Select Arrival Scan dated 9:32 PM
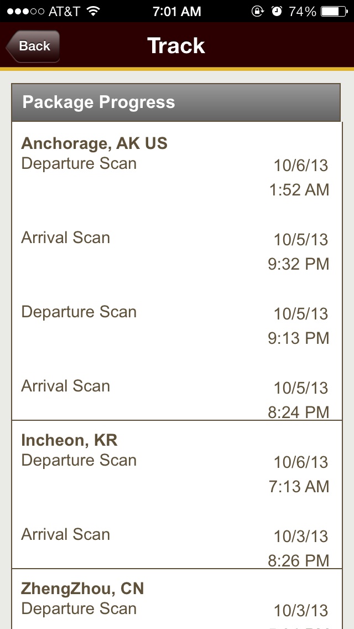This screenshot has width=354, height=629. tap(176, 251)
